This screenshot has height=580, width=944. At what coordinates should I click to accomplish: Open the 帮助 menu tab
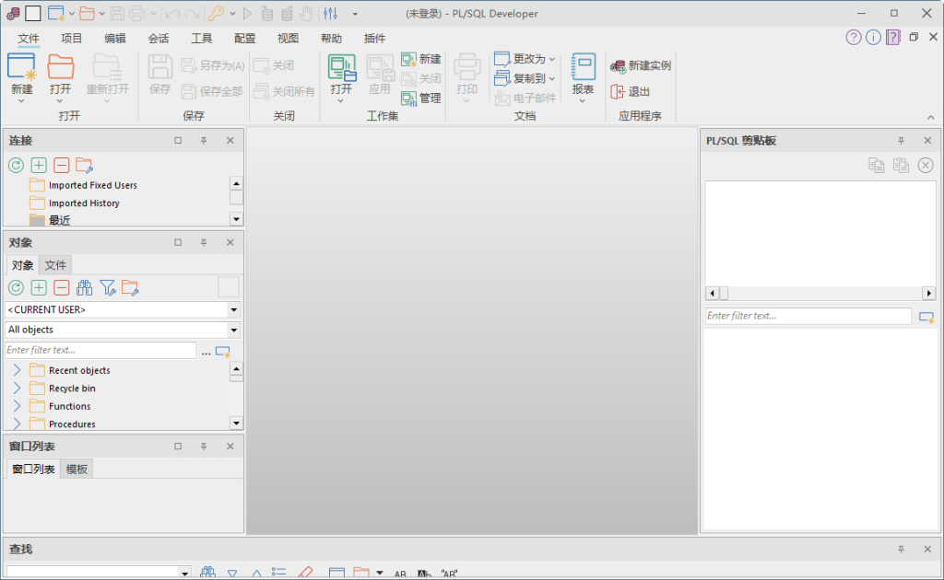(x=331, y=39)
